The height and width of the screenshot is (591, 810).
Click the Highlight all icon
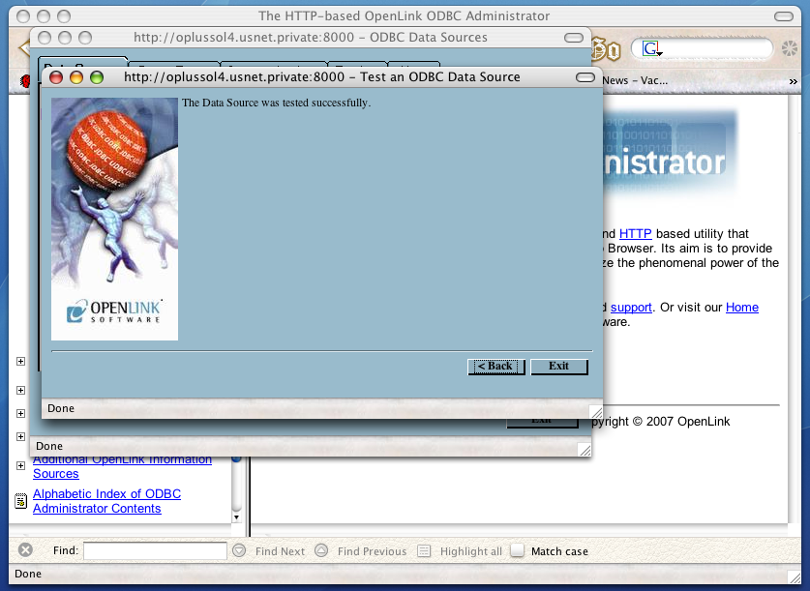(x=424, y=550)
